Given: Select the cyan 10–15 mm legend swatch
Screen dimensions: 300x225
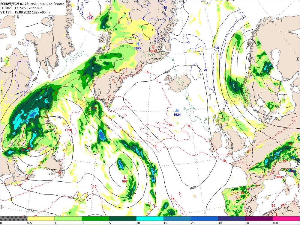Looking at the screenshot, I should (150, 218).
